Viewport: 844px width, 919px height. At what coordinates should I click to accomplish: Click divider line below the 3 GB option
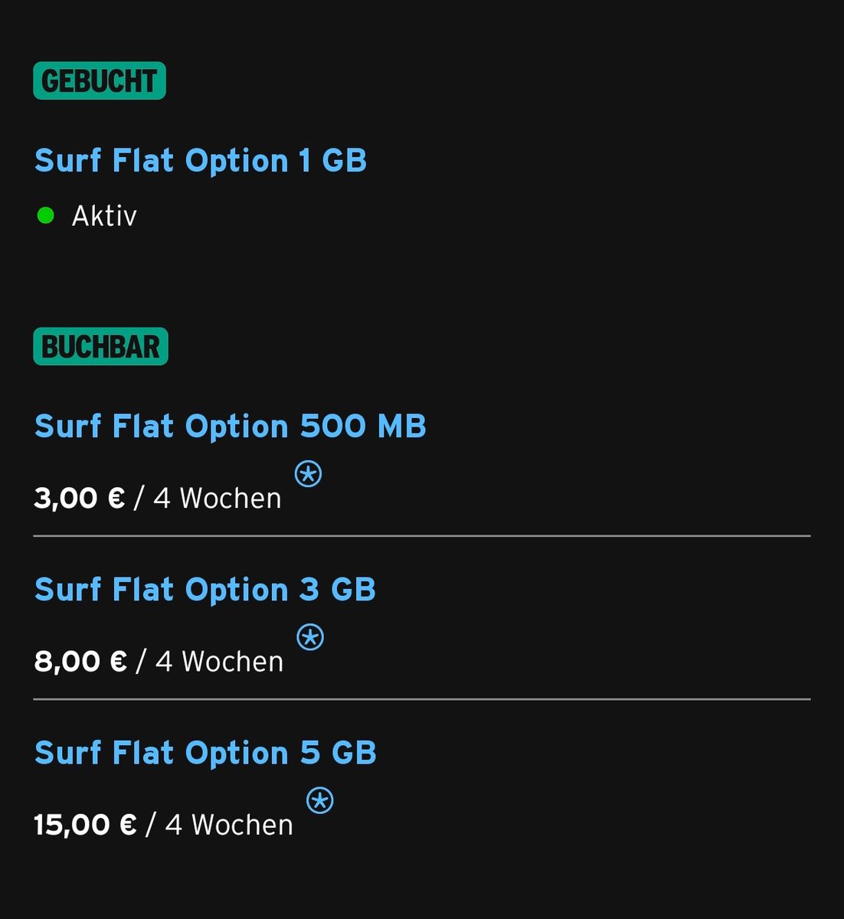tap(421, 699)
